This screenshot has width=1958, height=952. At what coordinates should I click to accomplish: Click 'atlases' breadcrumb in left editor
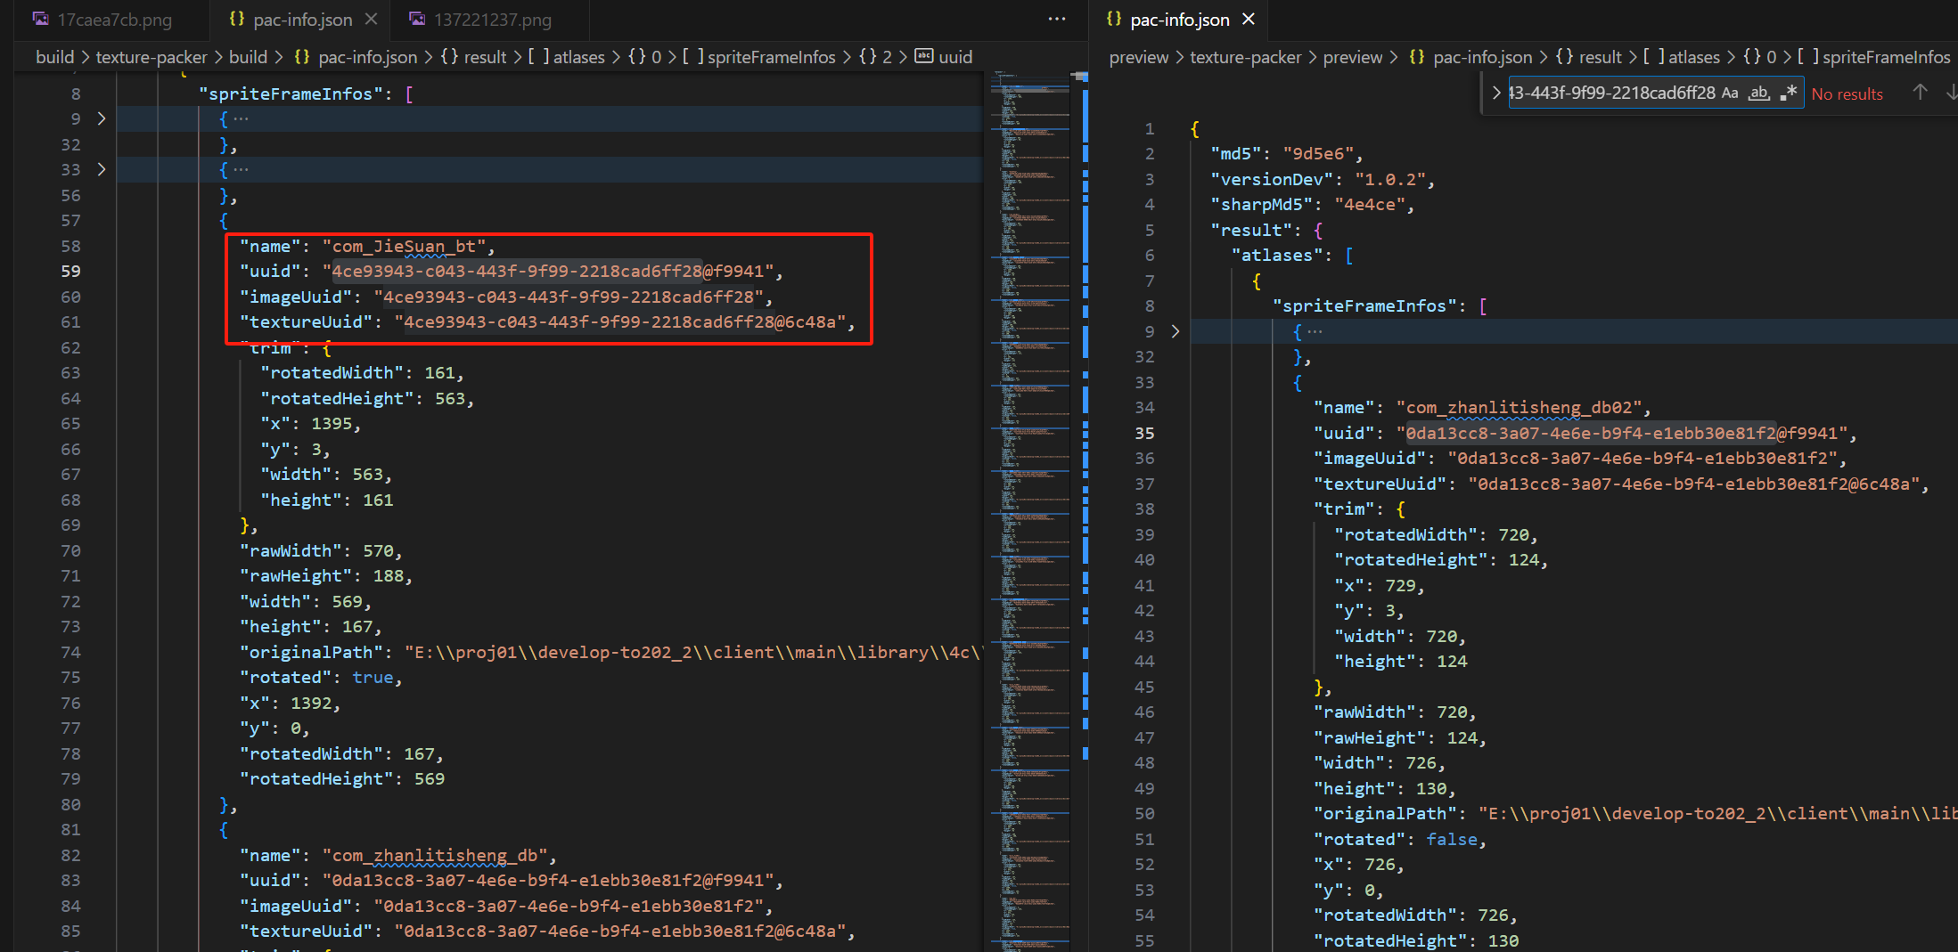(x=578, y=57)
